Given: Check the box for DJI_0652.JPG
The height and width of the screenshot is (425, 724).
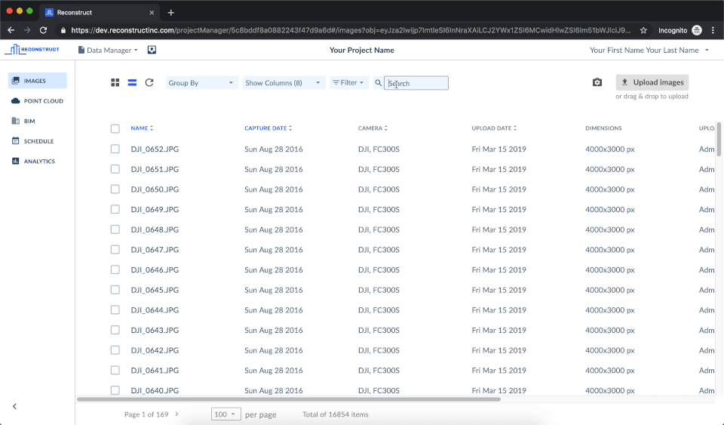Looking at the screenshot, I should point(115,149).
